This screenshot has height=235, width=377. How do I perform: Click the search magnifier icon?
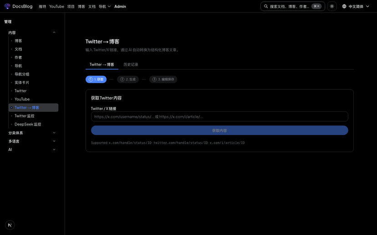click(266, 6)
